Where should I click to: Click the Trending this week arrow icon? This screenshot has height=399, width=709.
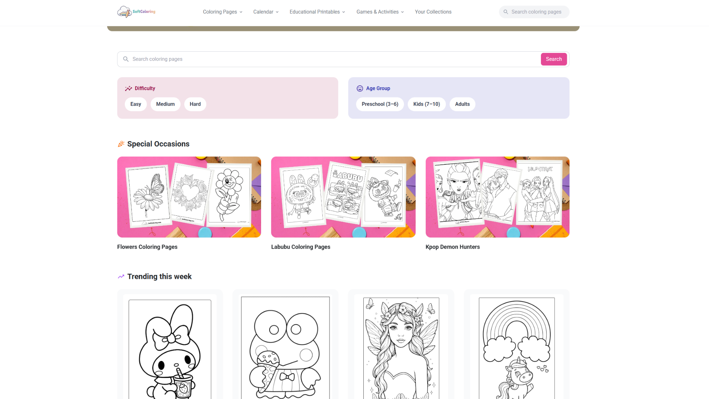pos(121,276)
